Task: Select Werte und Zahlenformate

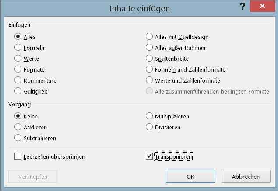Action: click(149, 80)
